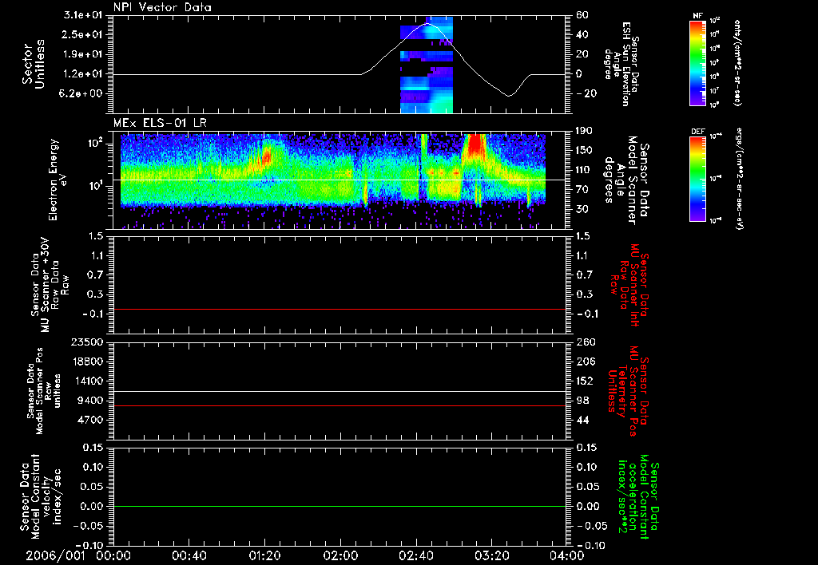
Task: Click the "40" sun elevation axis value
Action: (x=582, y=34)
